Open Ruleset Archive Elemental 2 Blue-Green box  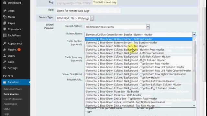(x=117, y=27)
